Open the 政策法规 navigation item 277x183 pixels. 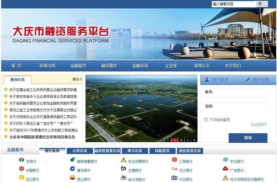[x=47, y=65]
